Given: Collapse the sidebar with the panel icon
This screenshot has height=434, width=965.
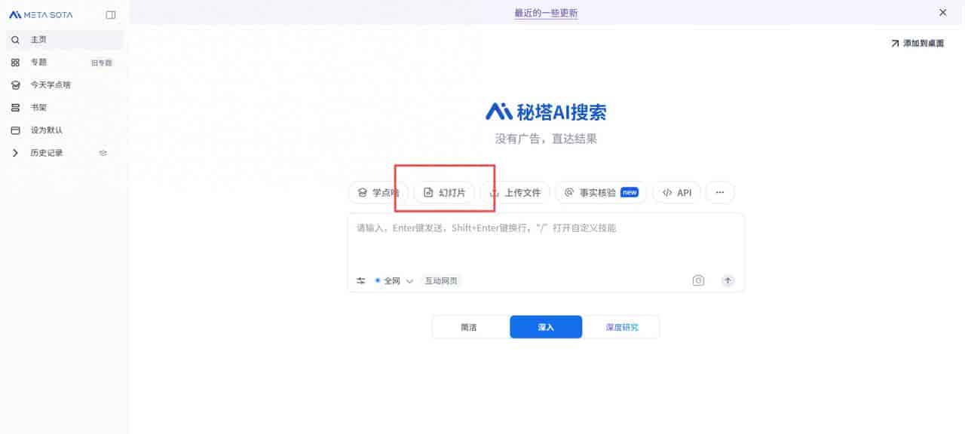Looking at the screenshot, I should tap(111, 14).
